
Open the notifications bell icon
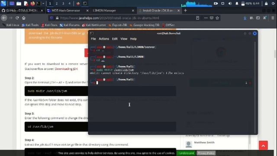point(237,3)
